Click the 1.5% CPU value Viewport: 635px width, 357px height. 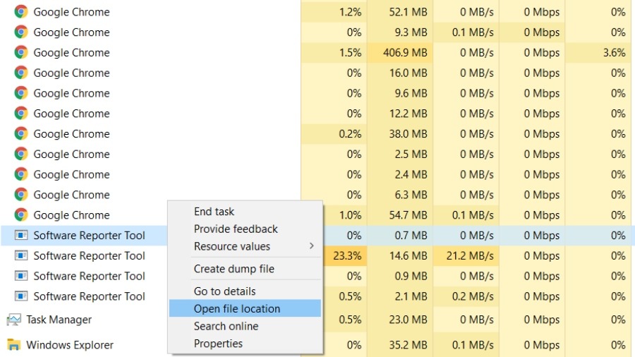click(x=350, y=53)
